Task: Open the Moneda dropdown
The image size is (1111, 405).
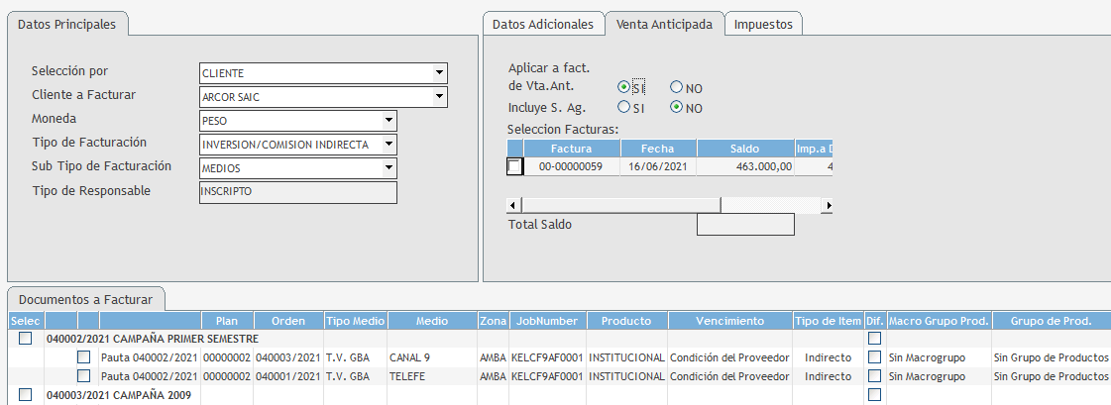Action: [389, 121]
